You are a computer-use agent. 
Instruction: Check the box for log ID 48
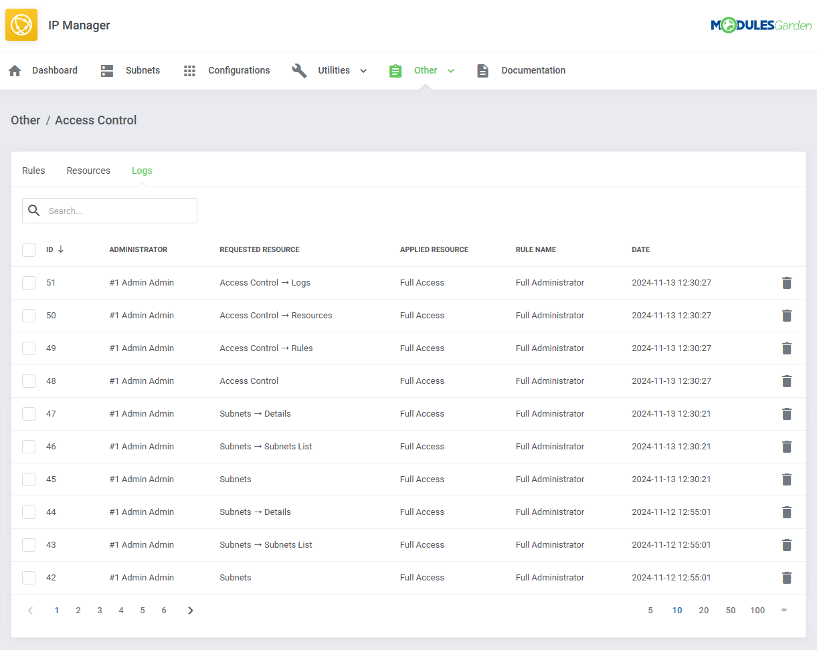[29, 381]
